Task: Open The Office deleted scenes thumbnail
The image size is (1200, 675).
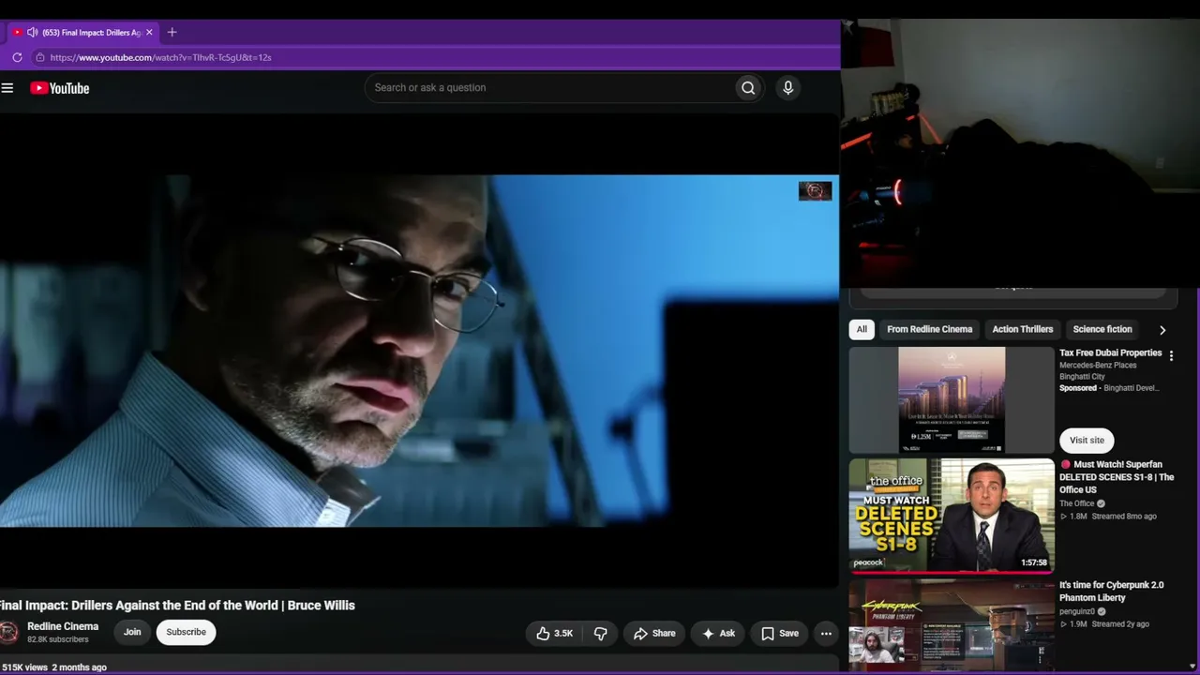Action: click(x=952, y=515)
